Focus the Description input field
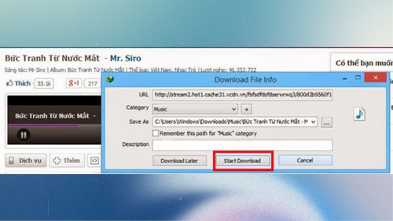Viewport: 393px width, 221px height. [x=242, y=145]
